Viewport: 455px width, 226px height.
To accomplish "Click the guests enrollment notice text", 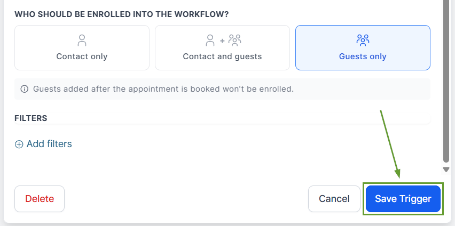I will 163,89.
